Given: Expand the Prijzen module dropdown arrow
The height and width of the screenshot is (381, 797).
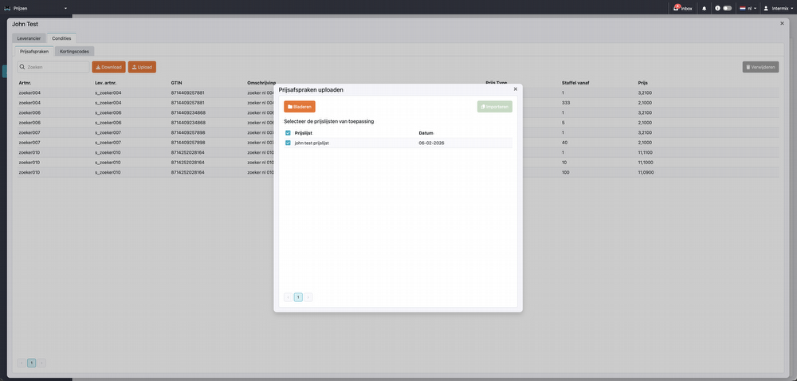Looking at the screenshot, I should 65,8.
